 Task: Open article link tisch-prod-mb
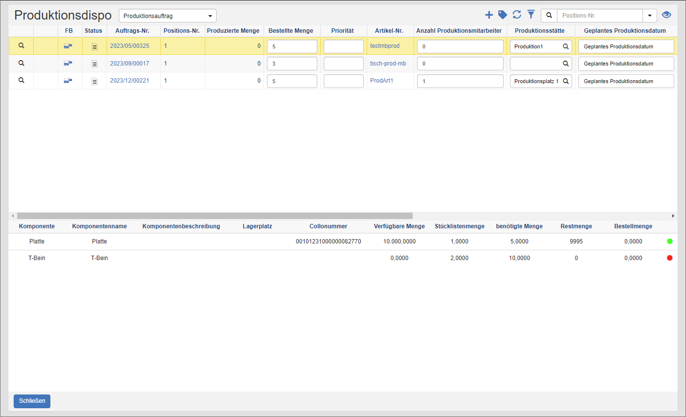(388, 64)
